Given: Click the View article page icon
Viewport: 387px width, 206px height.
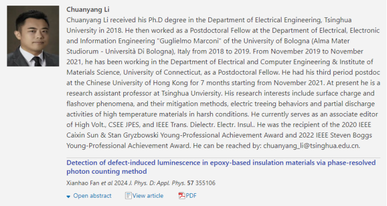Looking at the screenshot, I should tap(128, 195).
